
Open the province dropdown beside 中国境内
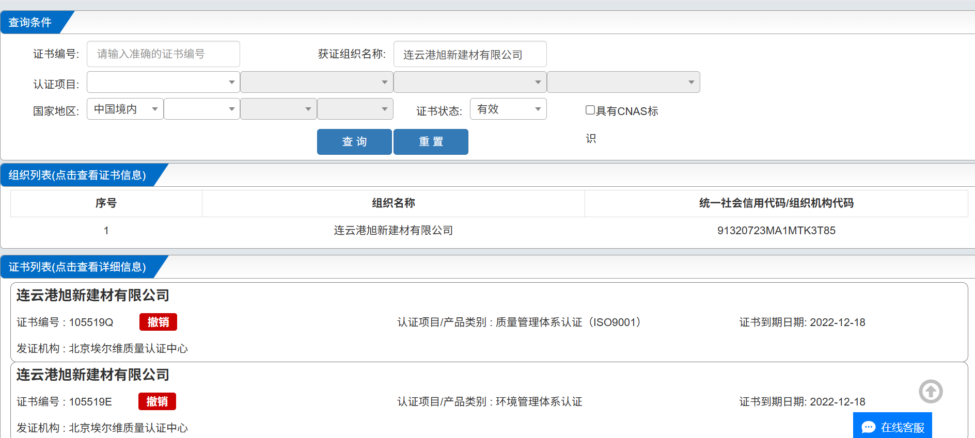201,109
